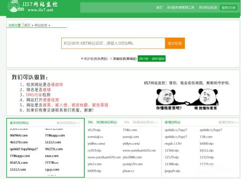The image size is (241, 179).
Task: Click the 登录/注册 button
Action: coord(228,7)
